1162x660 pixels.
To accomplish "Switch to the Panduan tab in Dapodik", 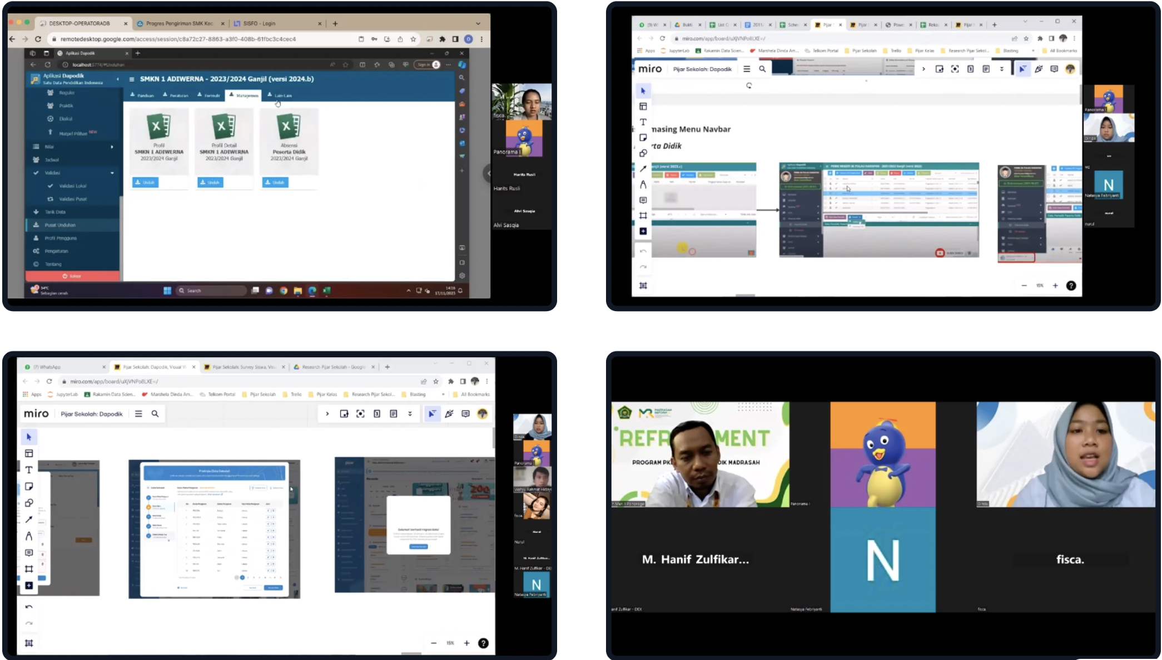I will click(x=142, y=95).
